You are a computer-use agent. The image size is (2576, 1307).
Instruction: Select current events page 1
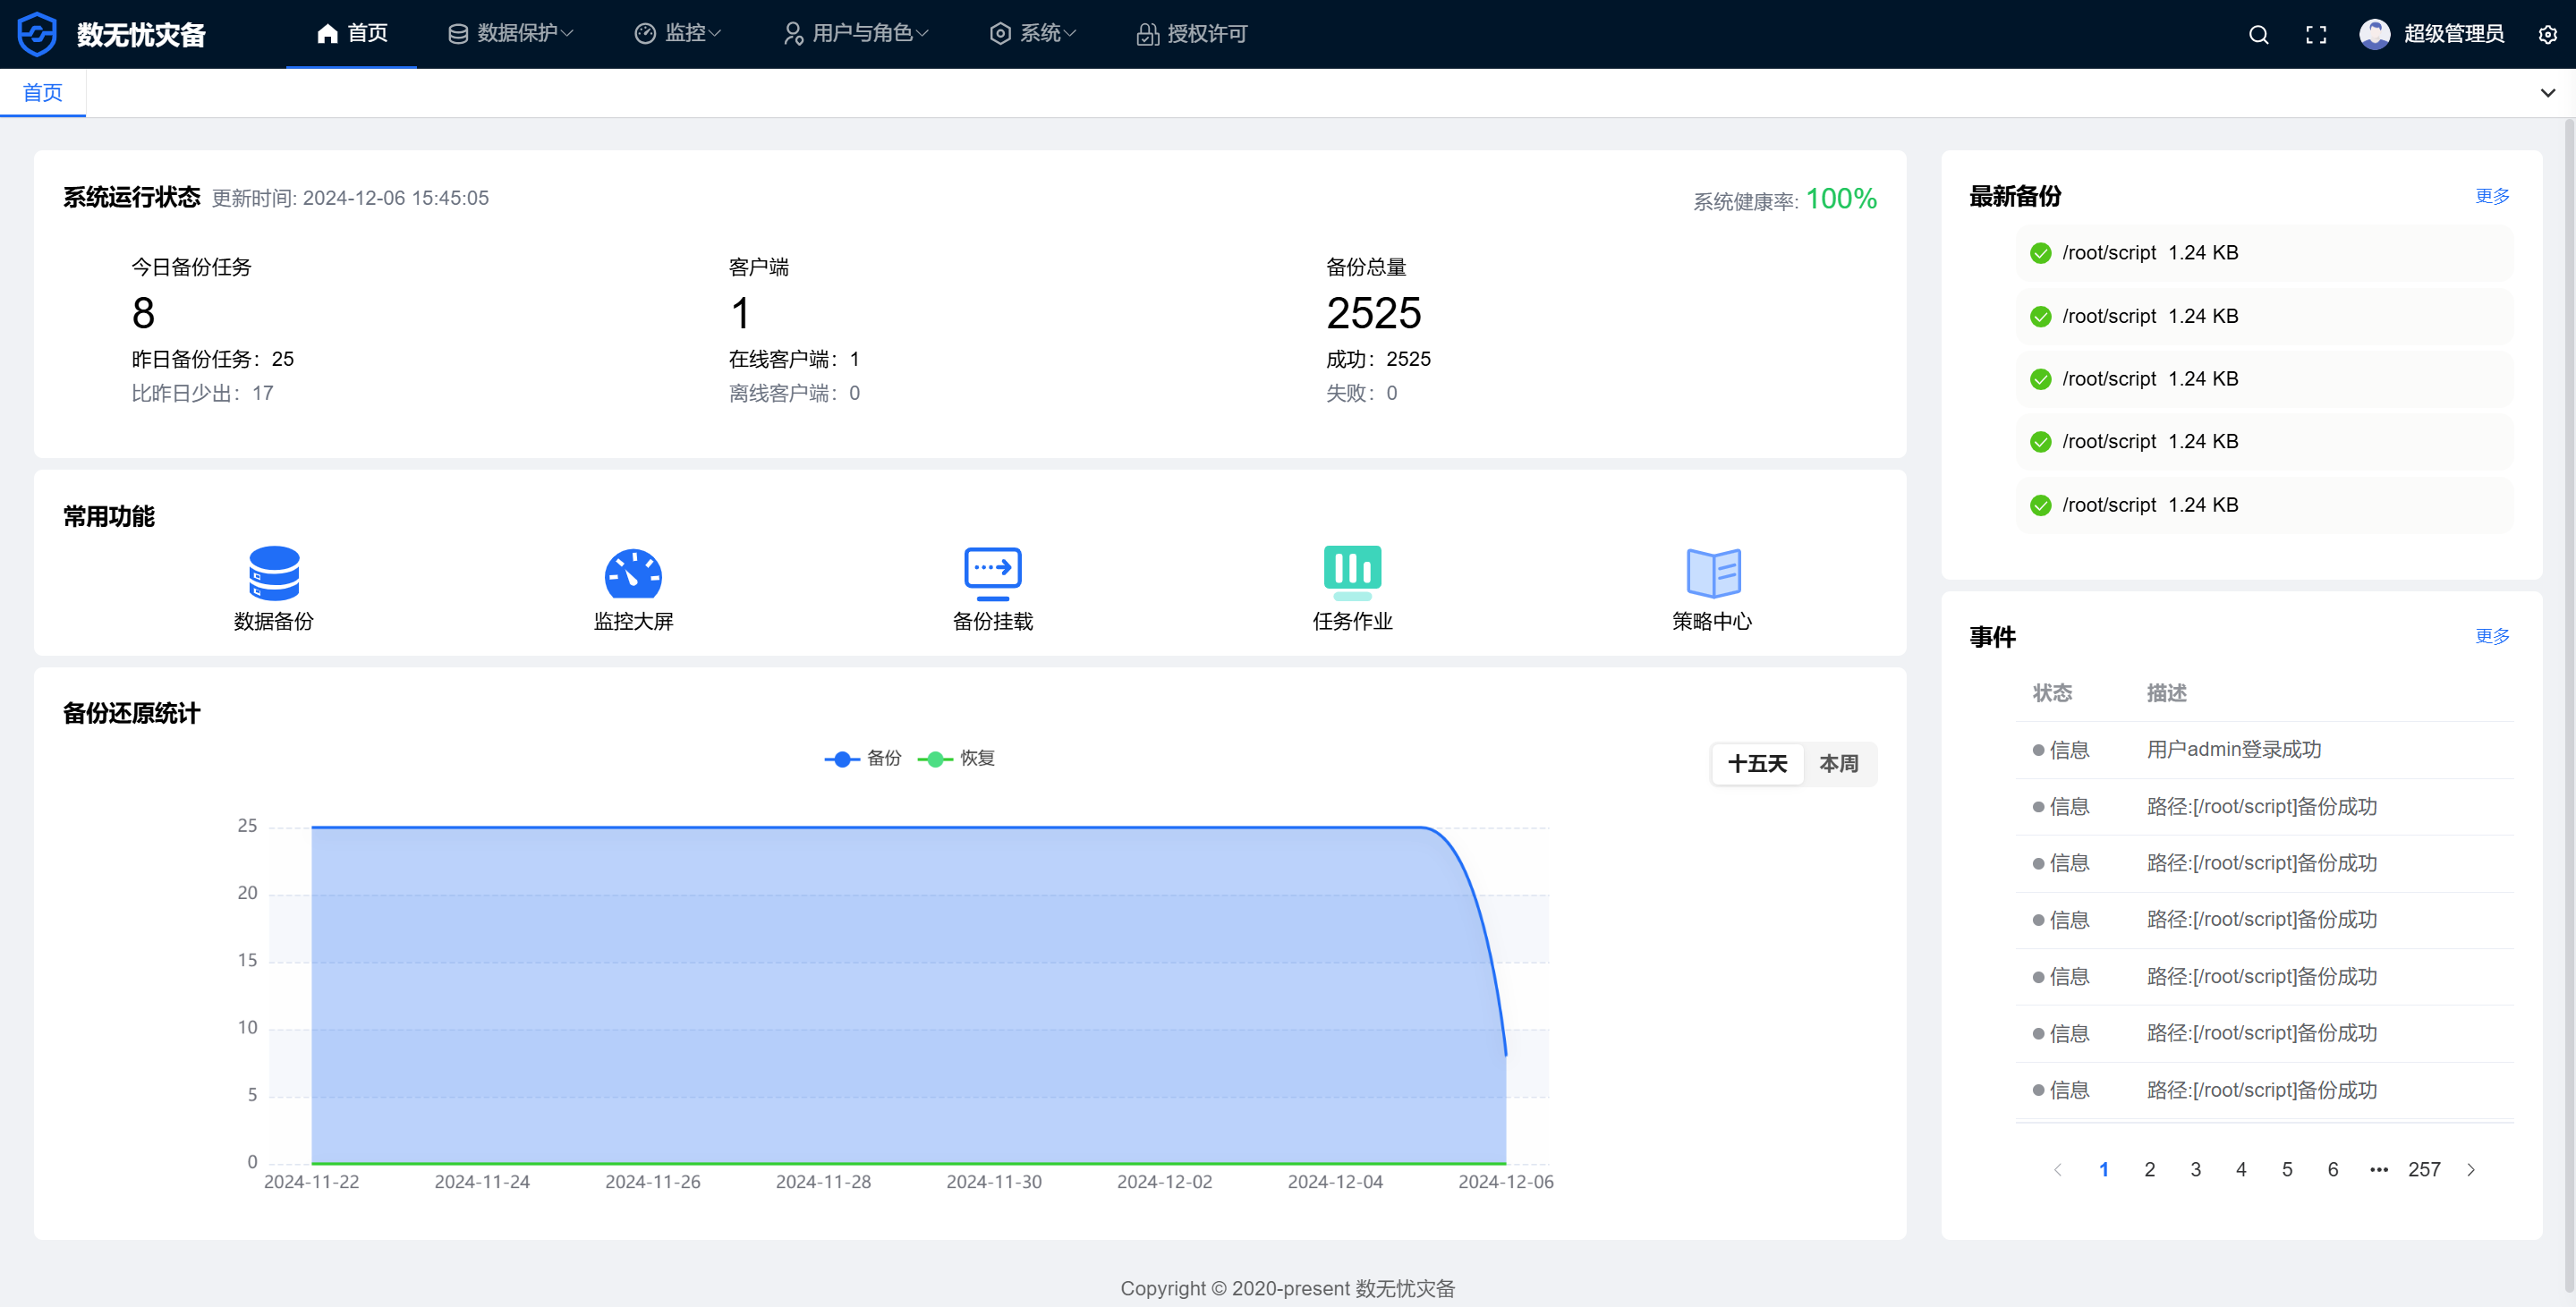[x=2104, y=1170]
